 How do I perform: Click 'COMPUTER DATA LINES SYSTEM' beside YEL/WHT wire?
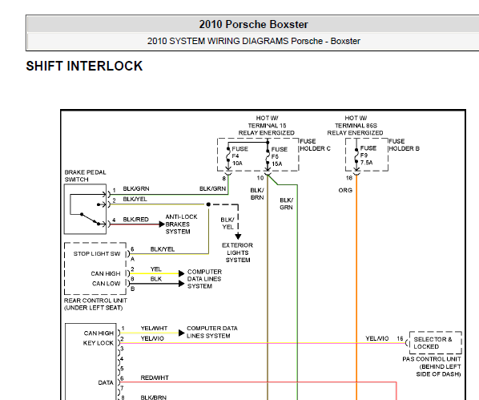click(x=212, y=332)
